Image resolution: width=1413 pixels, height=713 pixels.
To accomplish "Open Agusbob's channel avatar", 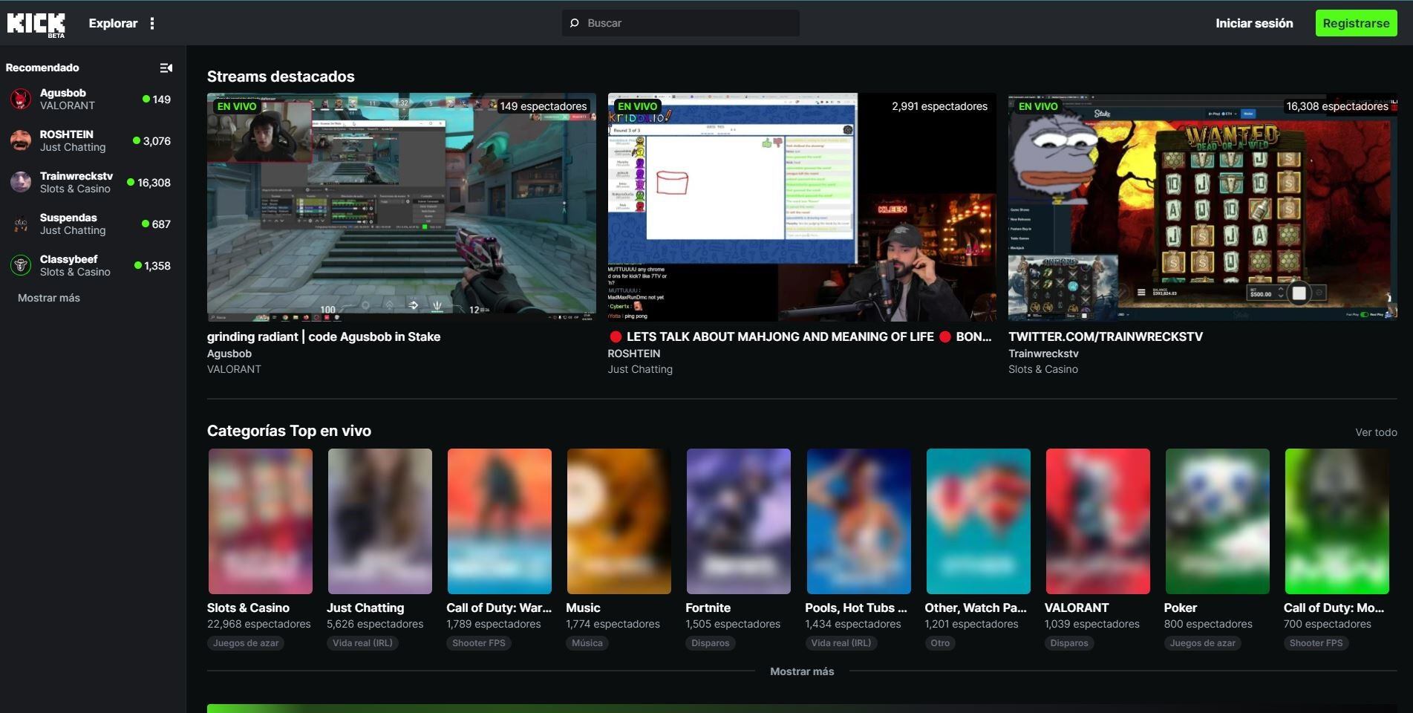I will [x=21, y=100].
